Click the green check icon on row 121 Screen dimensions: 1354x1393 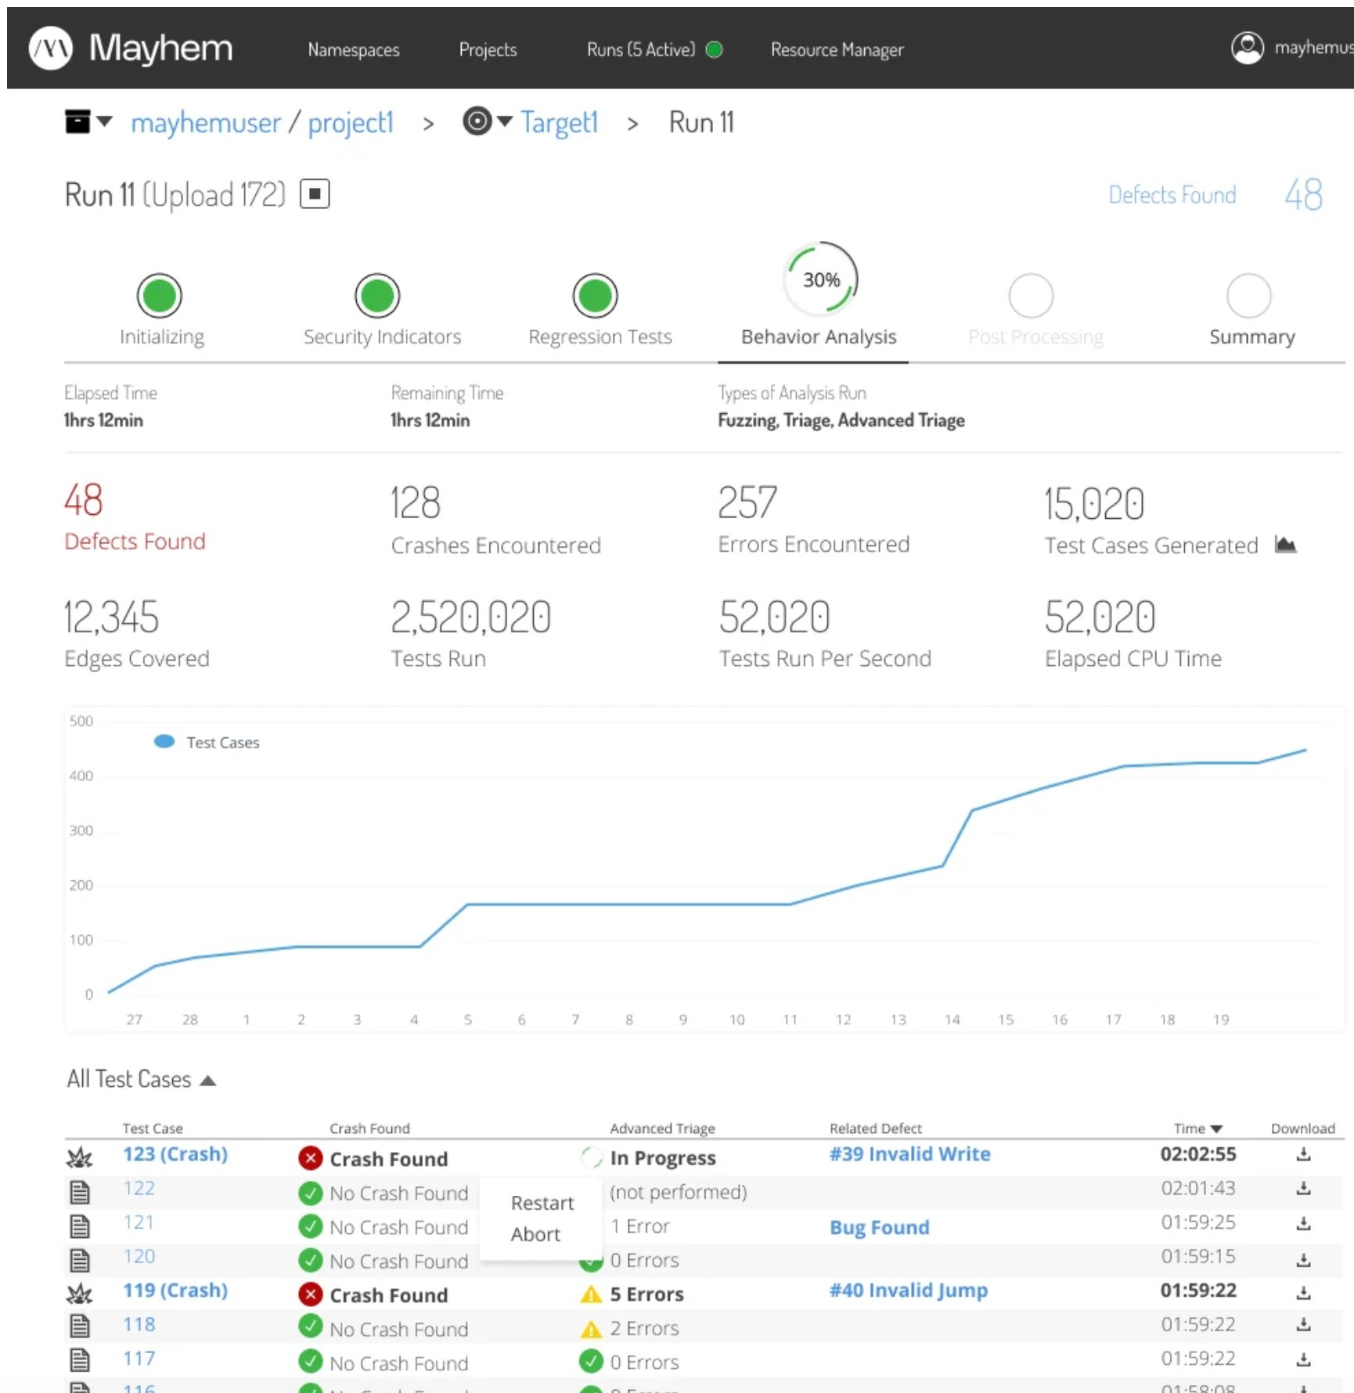310,1226
